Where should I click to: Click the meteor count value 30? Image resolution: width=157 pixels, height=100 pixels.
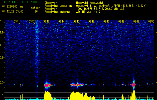36,11
